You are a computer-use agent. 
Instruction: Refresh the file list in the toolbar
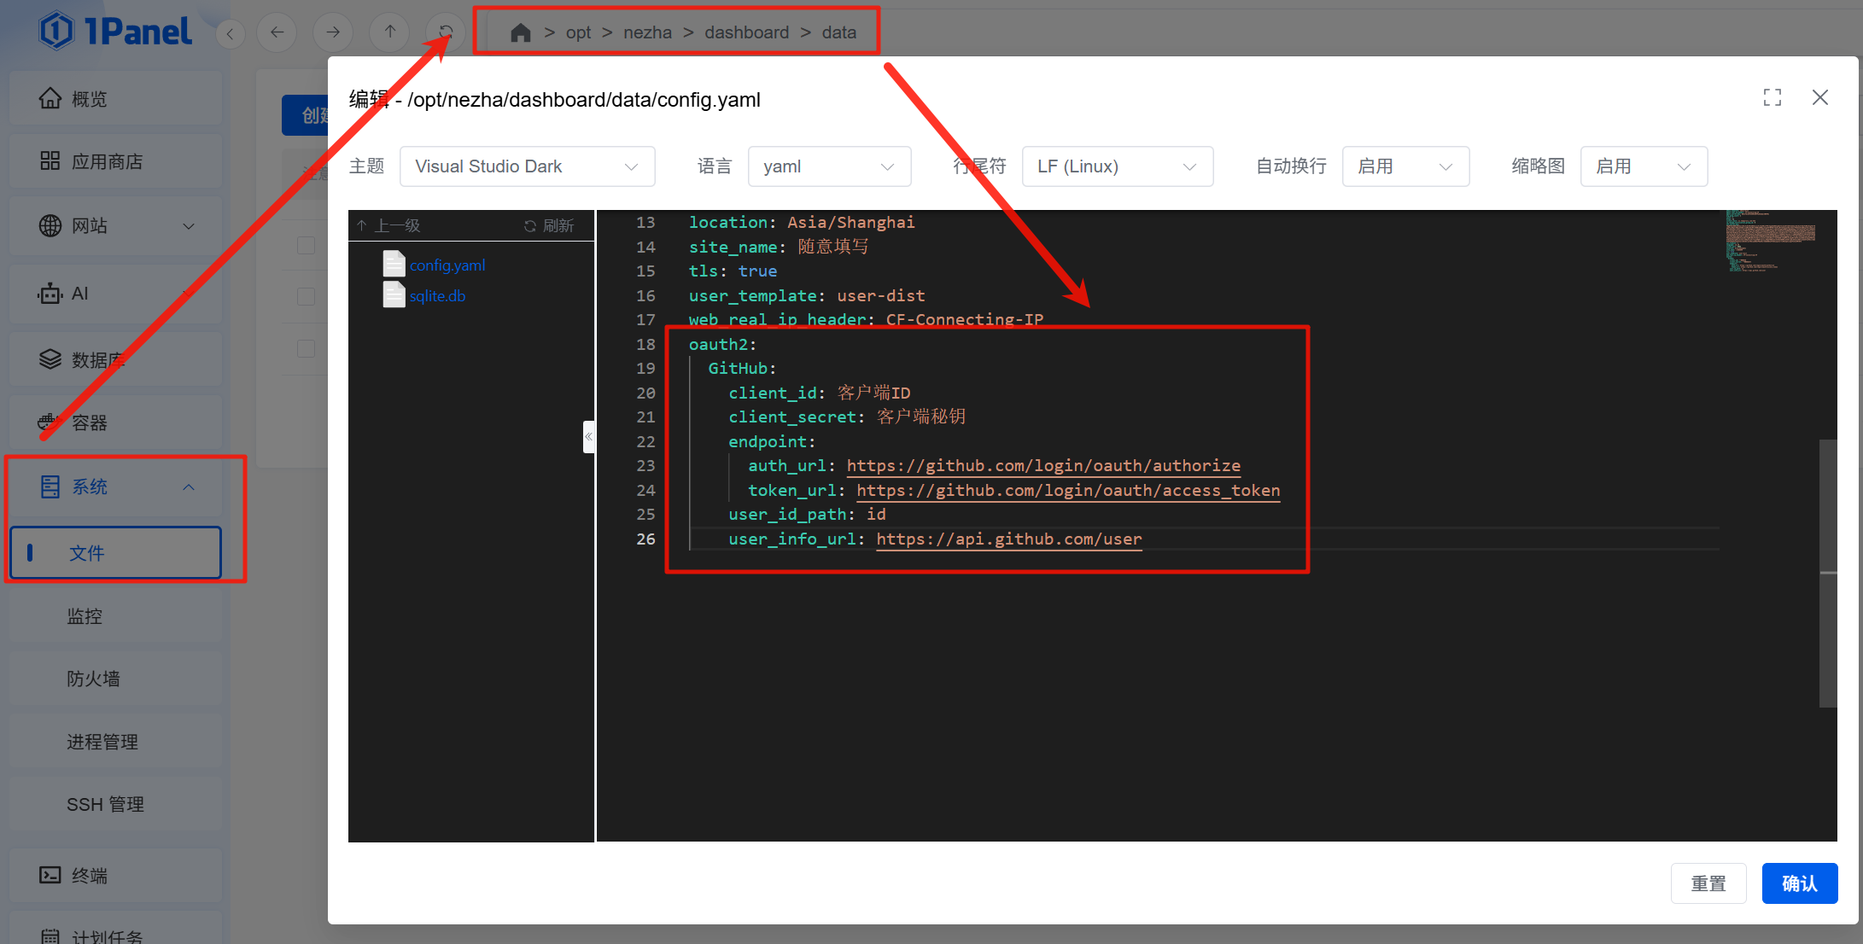click(446, 32)
